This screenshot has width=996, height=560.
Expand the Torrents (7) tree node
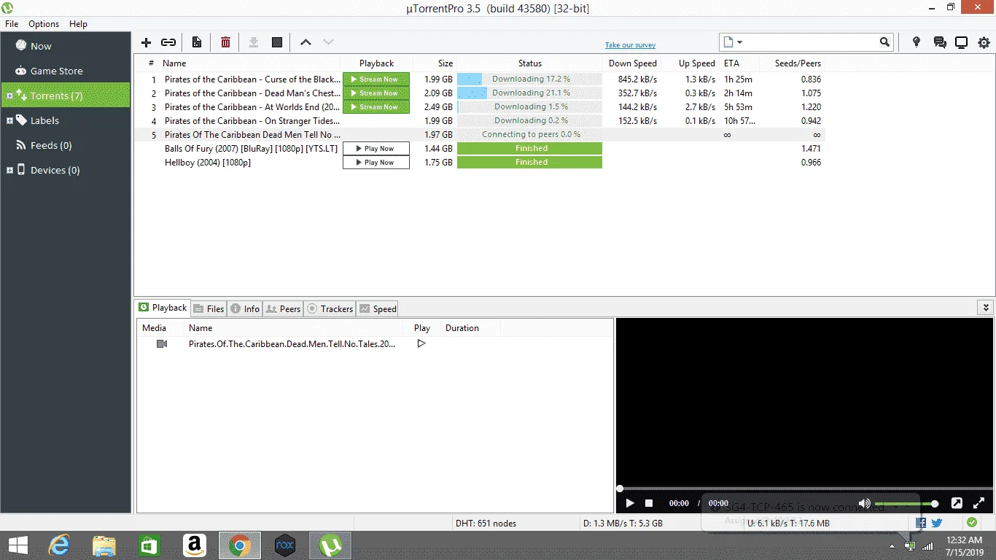point(9,96)
